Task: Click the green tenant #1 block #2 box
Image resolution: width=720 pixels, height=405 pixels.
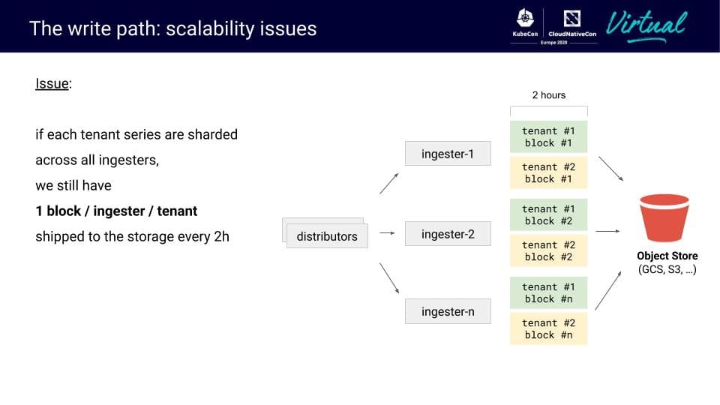Action: pos(548,215)
